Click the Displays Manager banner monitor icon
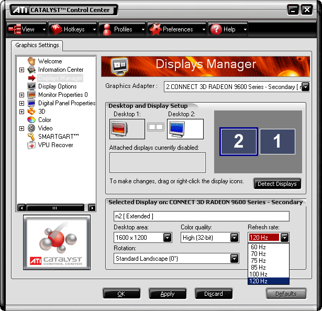The height and width of the screenshot is (311, 322). pyautogui.click(x=119, y=66)
